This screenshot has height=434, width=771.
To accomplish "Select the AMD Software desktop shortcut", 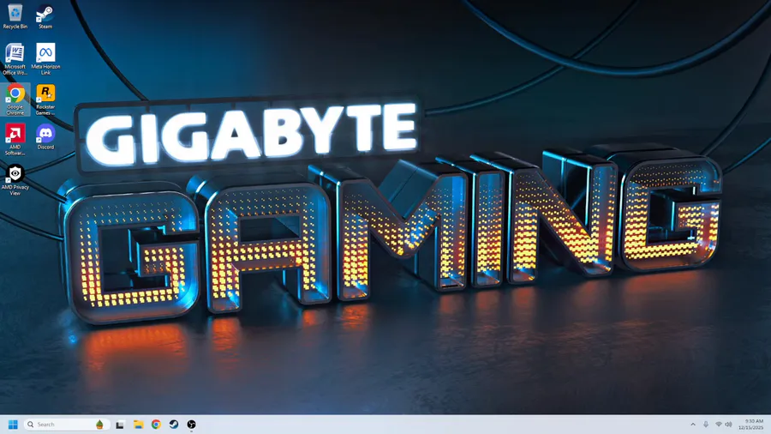I will [15, 140].
